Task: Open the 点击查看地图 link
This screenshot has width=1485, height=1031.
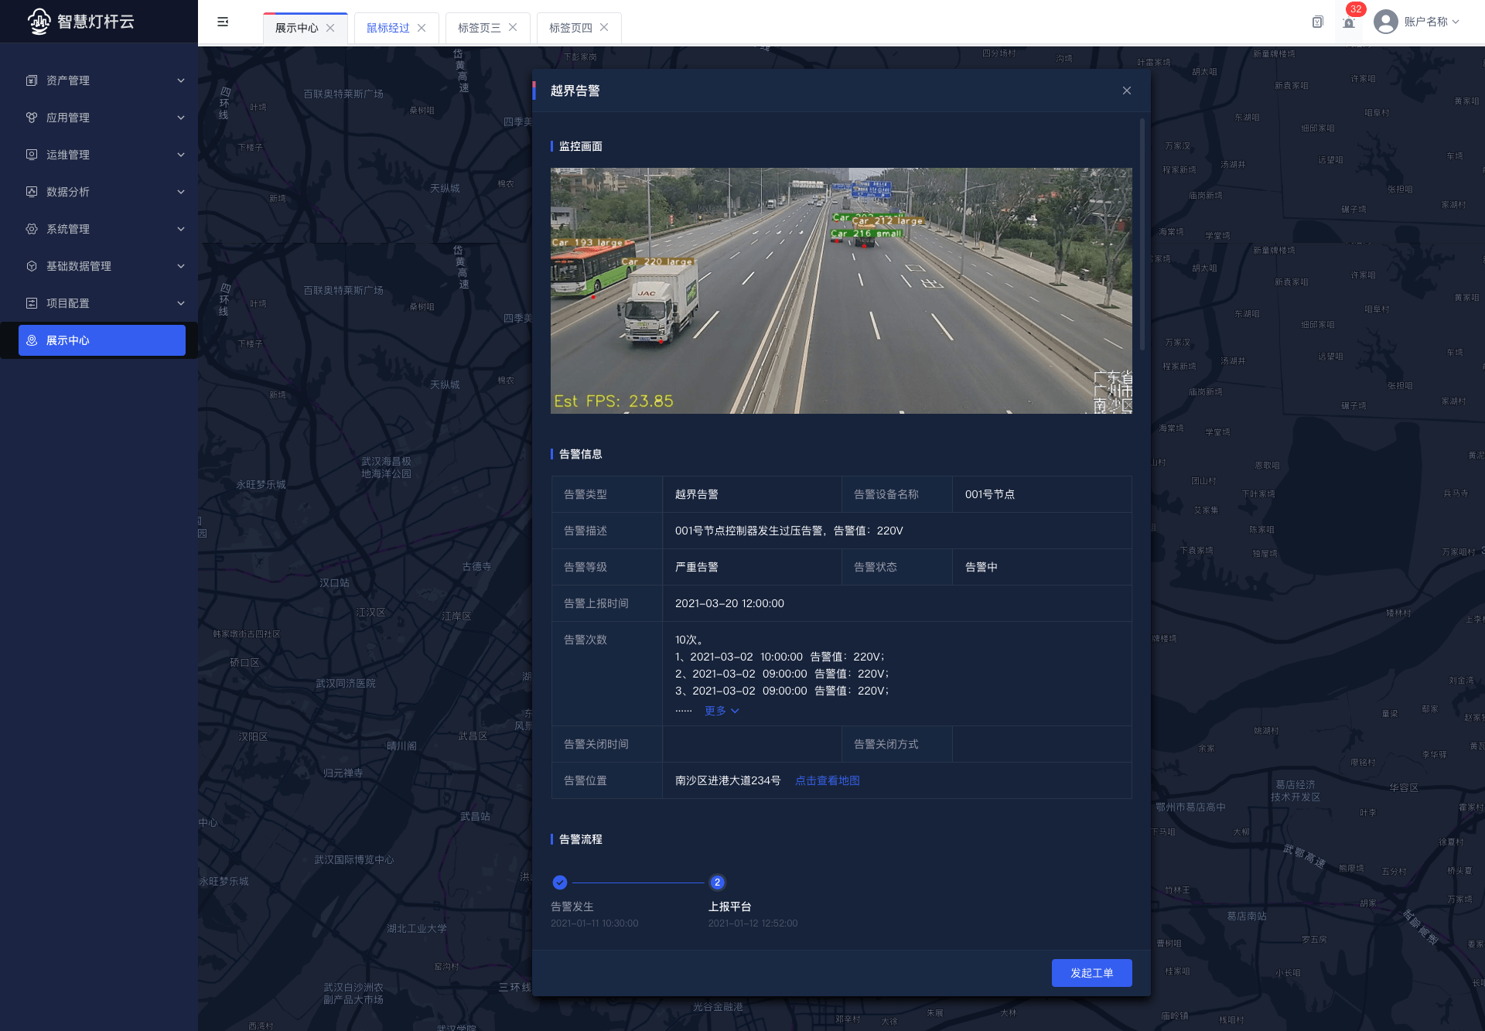Action: [x=827, y=780]
